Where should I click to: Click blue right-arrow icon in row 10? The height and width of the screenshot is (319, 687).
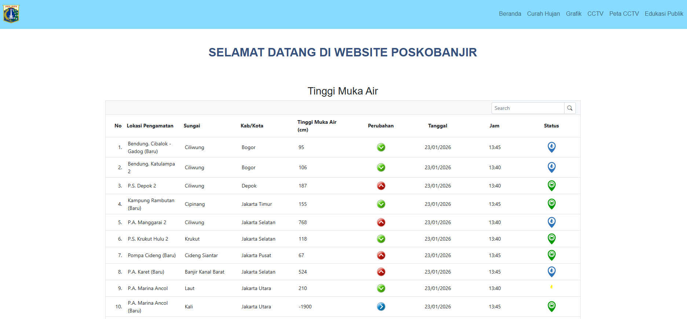(x=381, y=307)
